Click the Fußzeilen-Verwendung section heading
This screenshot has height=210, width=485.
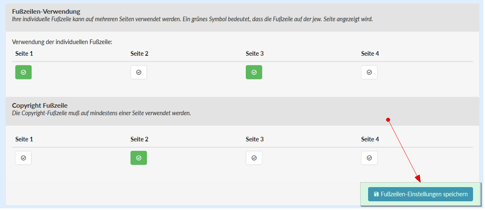pos(46,12)
